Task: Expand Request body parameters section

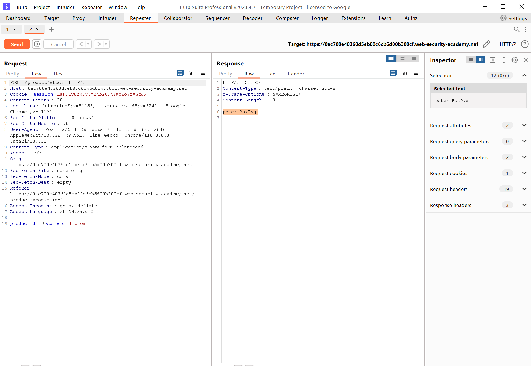Action: tap(524, 157)
